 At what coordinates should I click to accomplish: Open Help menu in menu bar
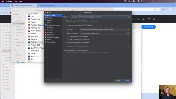(21, 1)
